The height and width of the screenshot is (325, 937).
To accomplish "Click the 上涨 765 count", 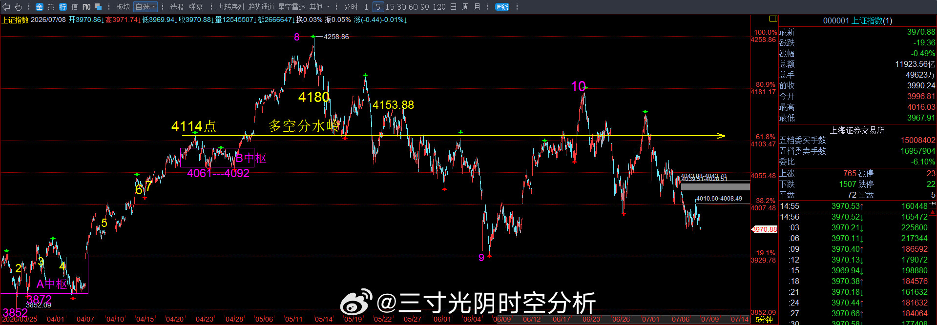I will coord(850,174).
